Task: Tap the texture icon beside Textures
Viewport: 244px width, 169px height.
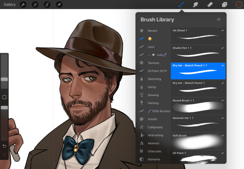Action: click(141, 63)
